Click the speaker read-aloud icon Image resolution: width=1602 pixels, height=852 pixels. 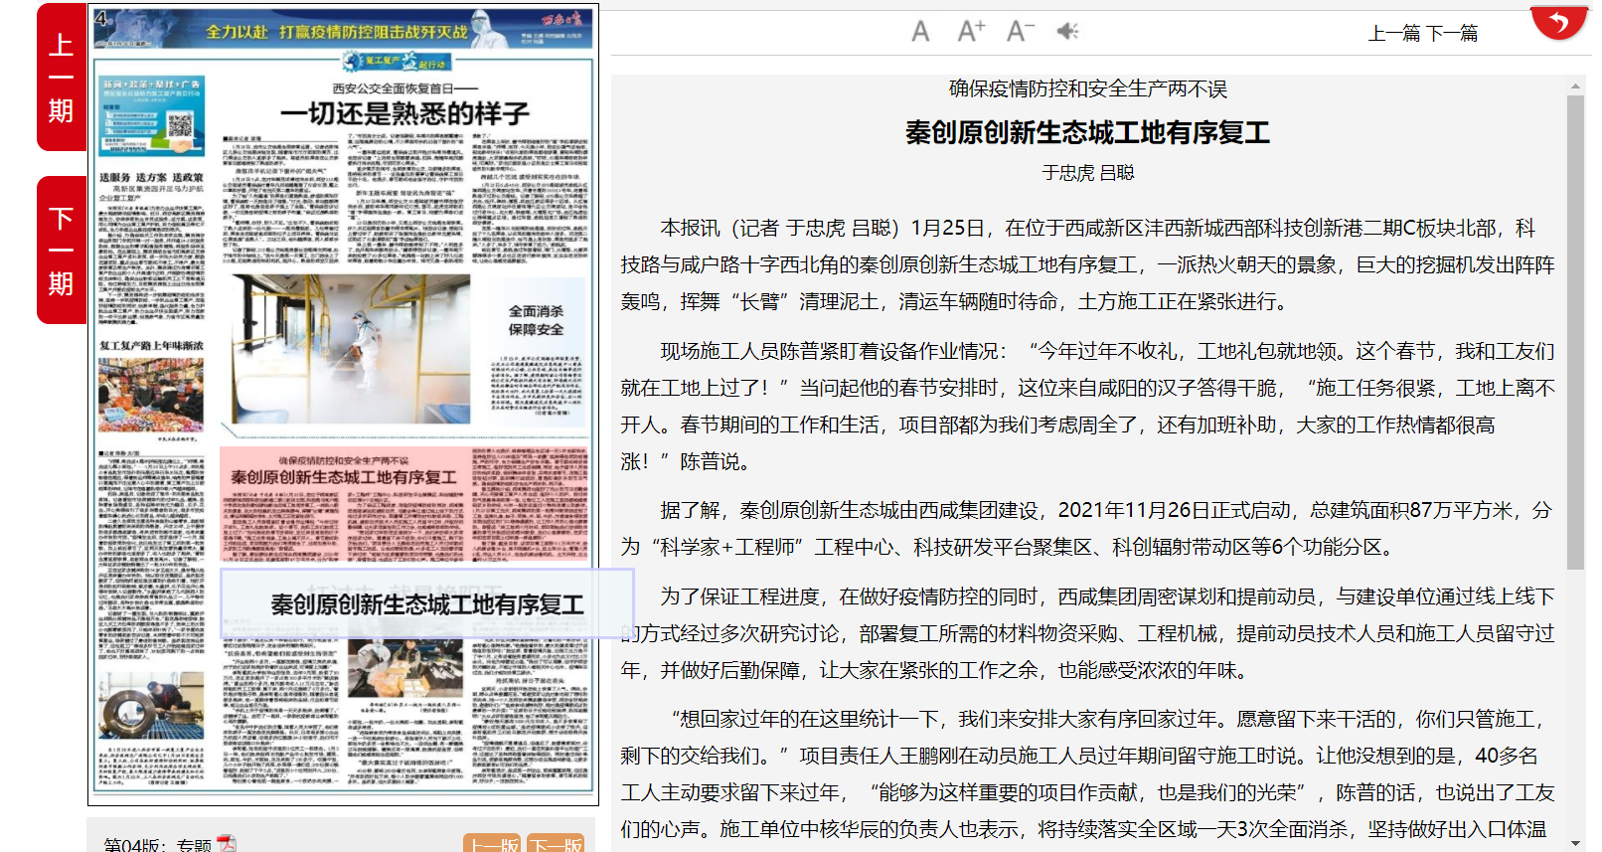coord(1067,32)
